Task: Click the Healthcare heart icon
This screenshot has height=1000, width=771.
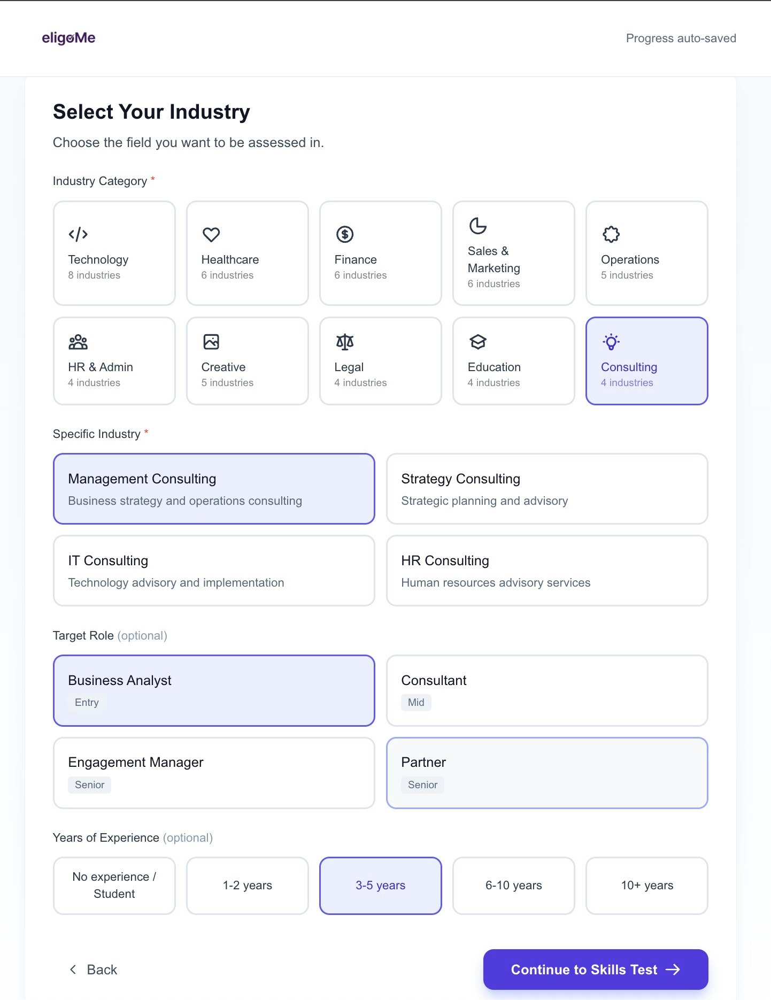Action: tap(211, 234)
